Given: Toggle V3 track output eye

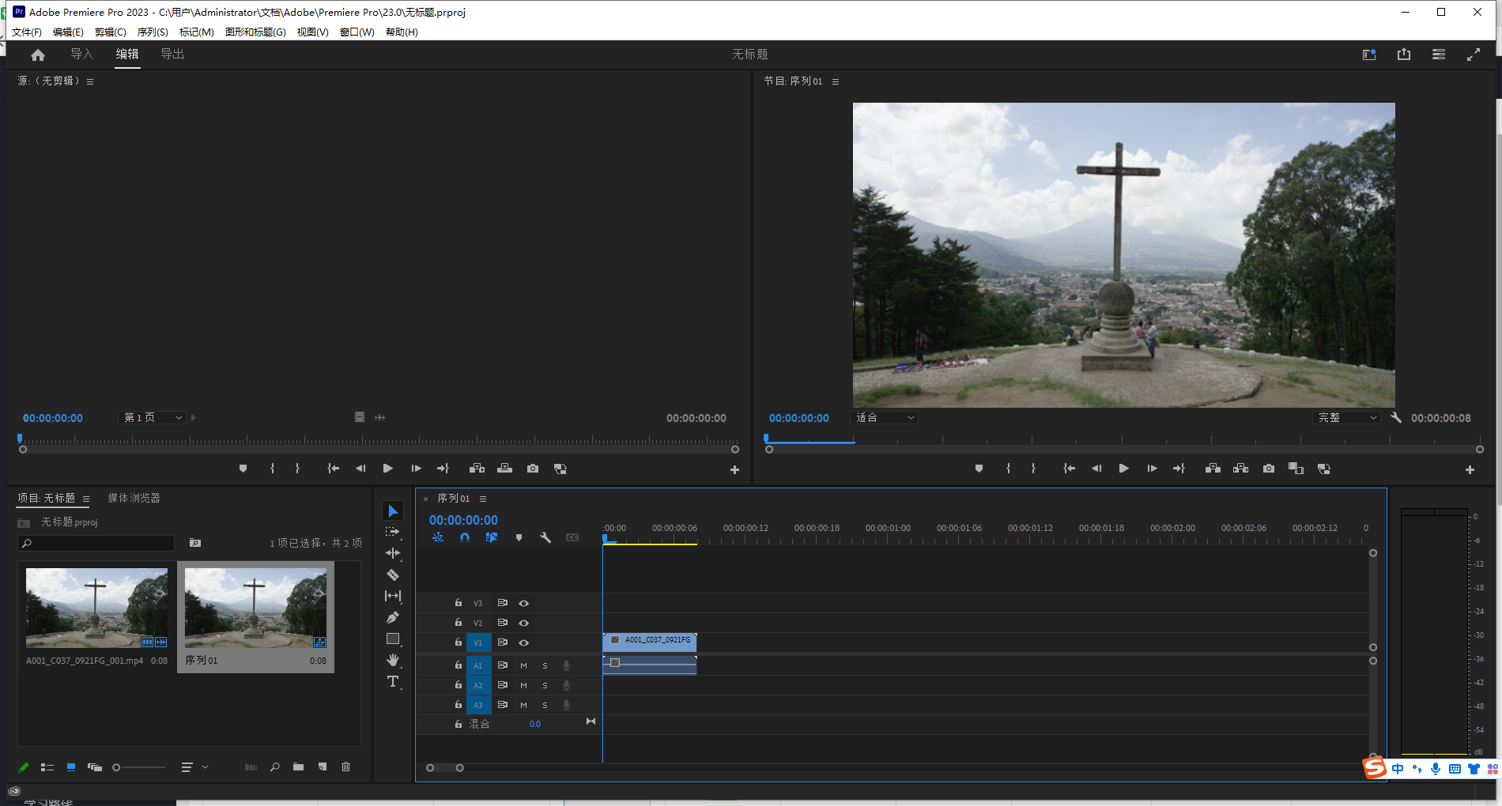Looking at the screenshot, I should coord(523,603).
